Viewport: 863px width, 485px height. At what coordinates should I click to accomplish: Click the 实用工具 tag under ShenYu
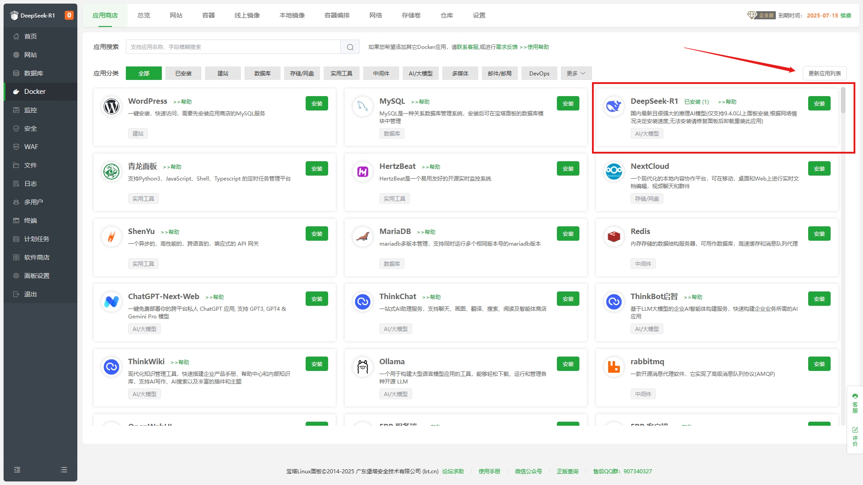click(x=143, y=264)
